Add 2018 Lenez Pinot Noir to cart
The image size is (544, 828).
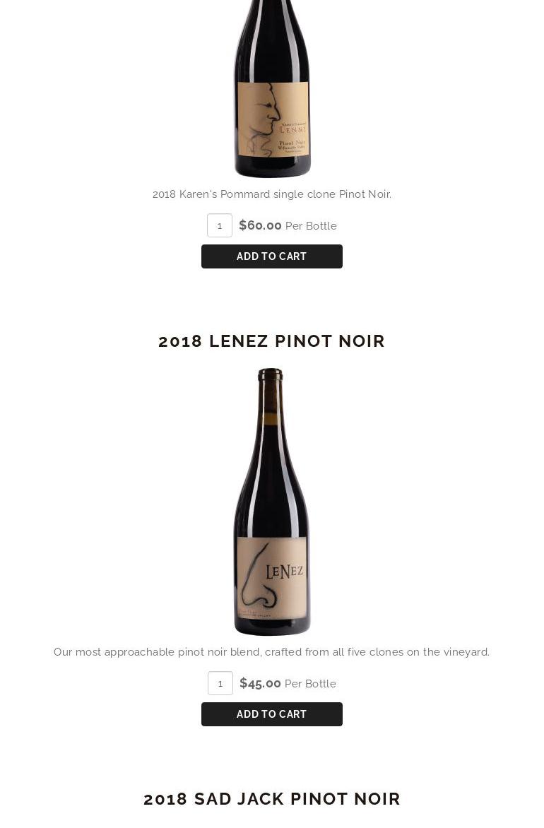272,714
